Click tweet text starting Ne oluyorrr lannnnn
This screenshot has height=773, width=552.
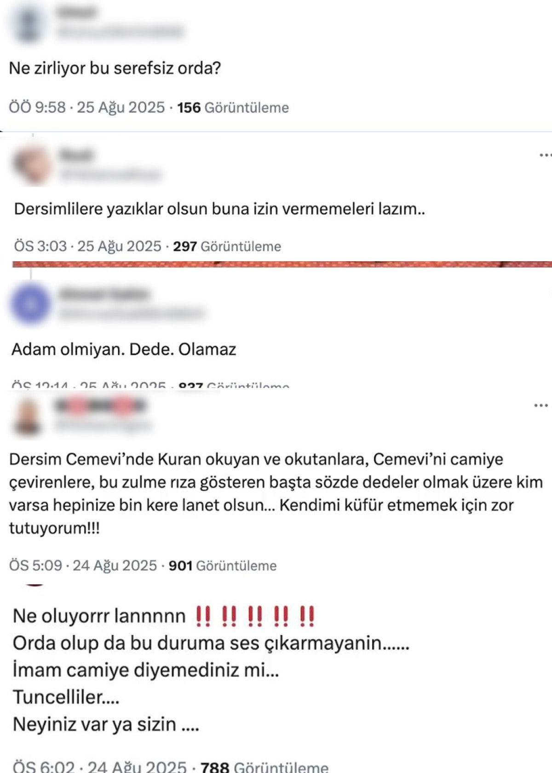[211, 670]
